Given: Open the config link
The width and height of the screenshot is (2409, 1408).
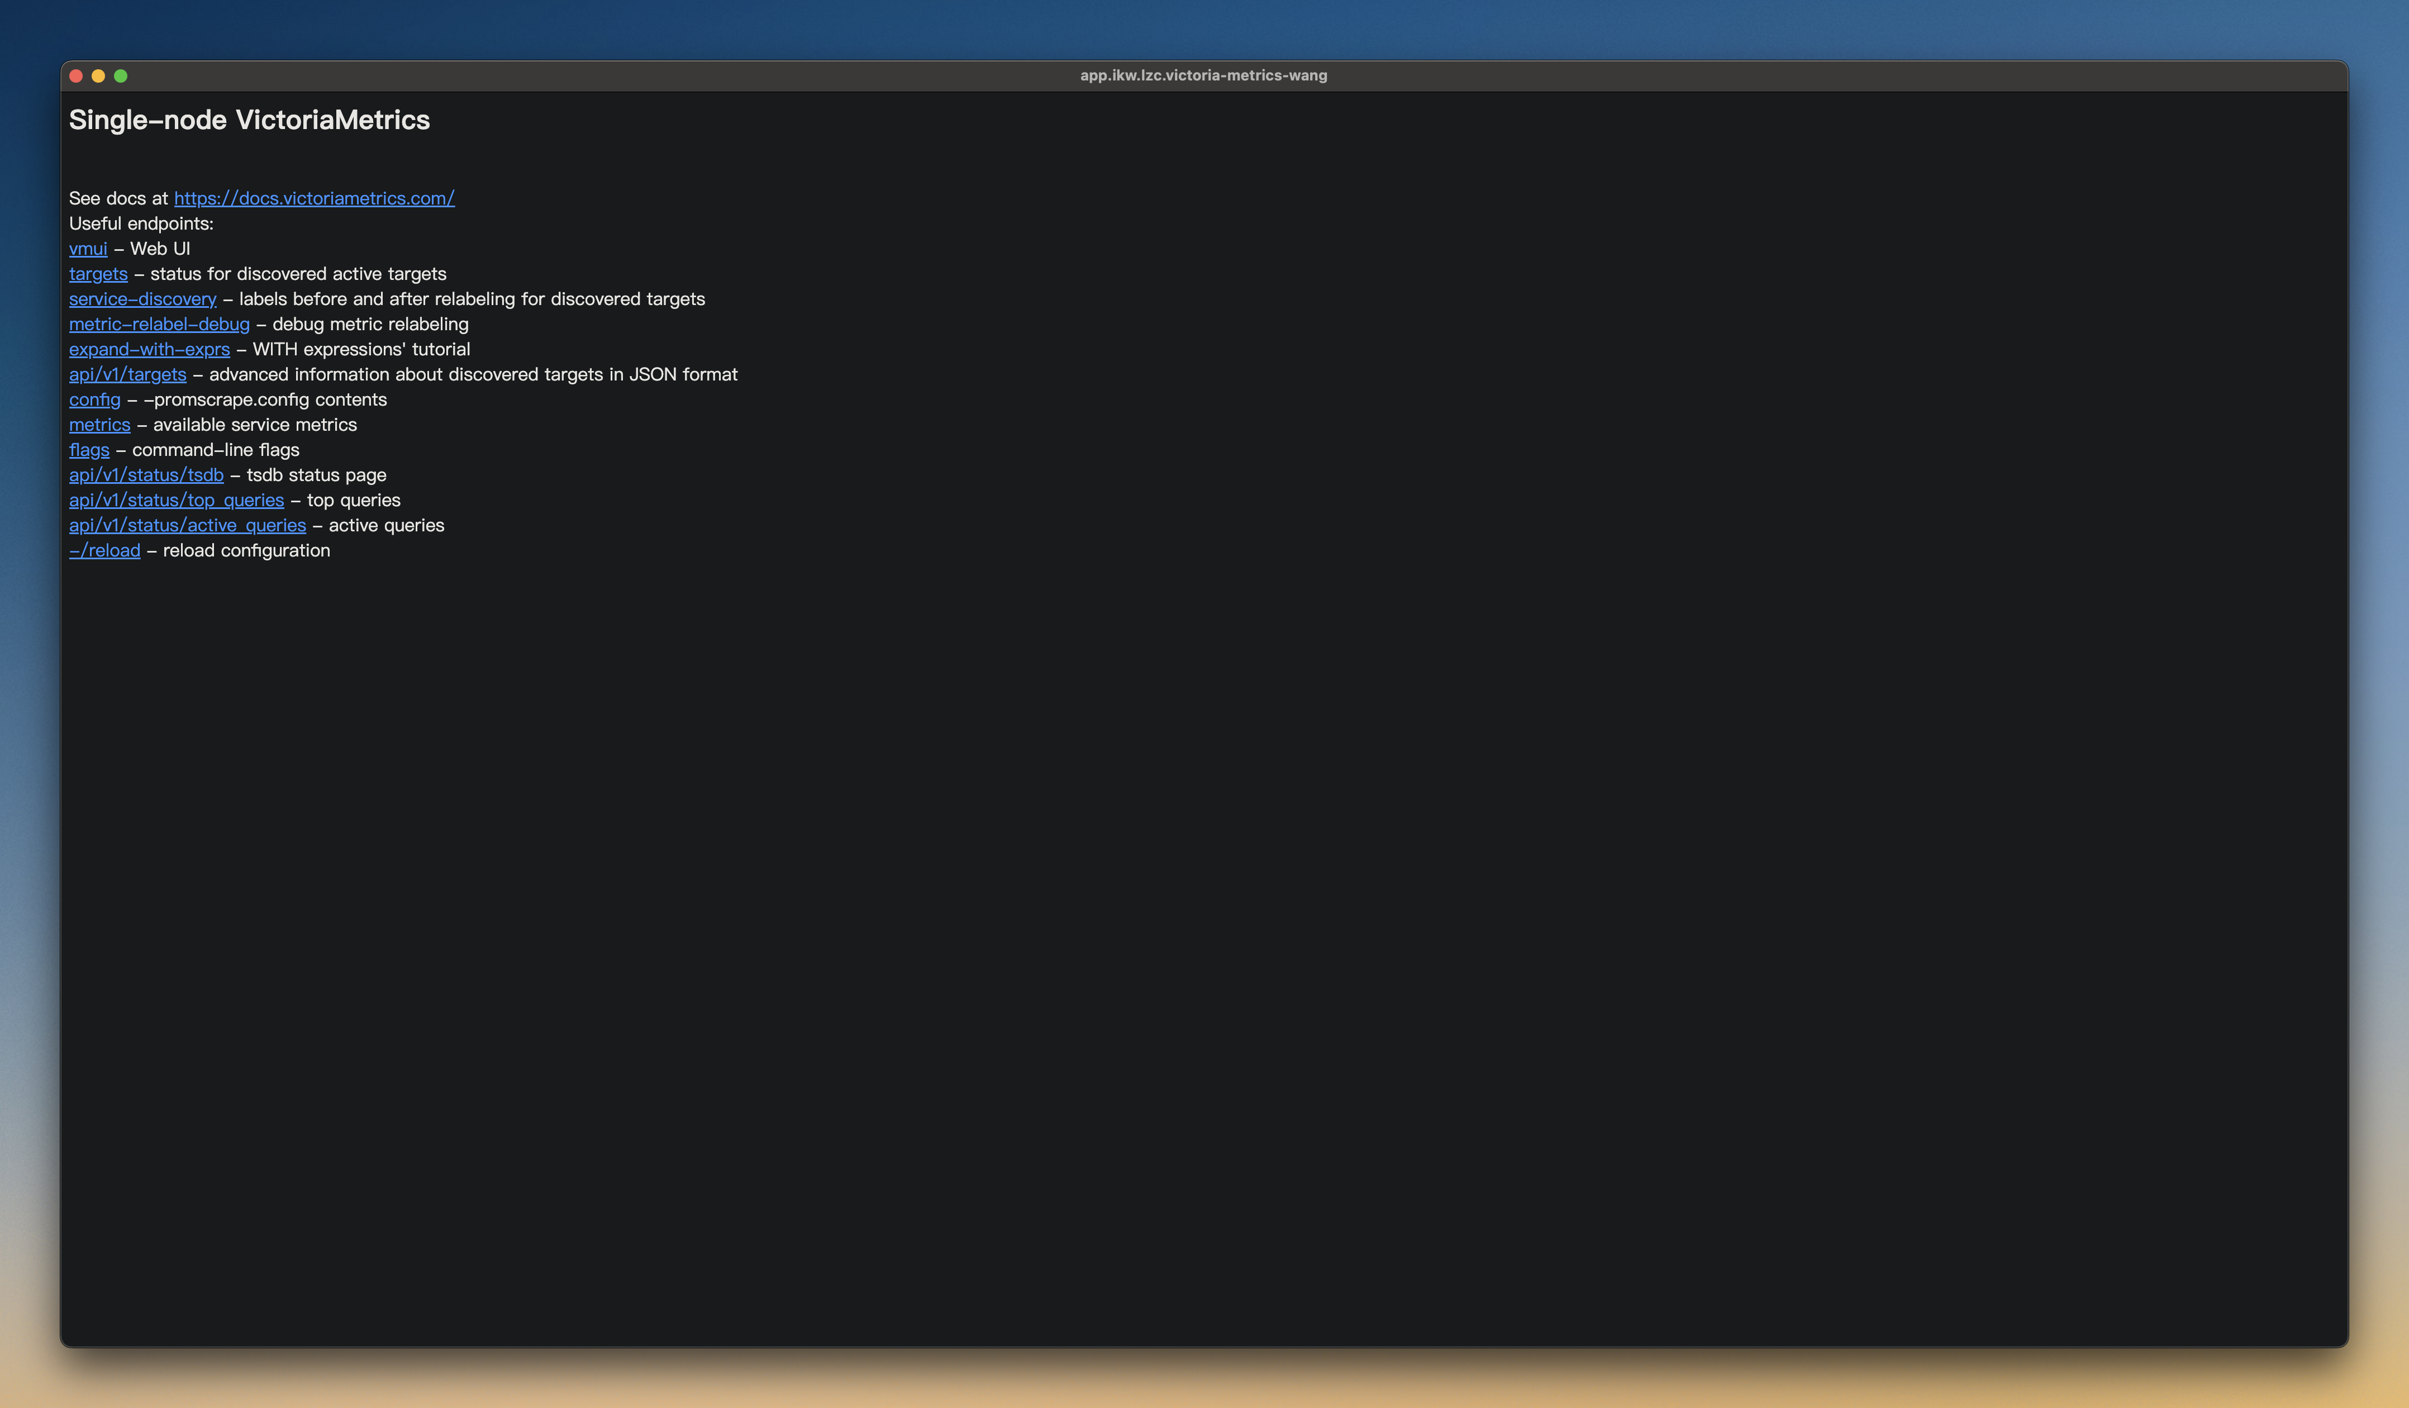Looking at the screenshot, I should pos(94,399).
